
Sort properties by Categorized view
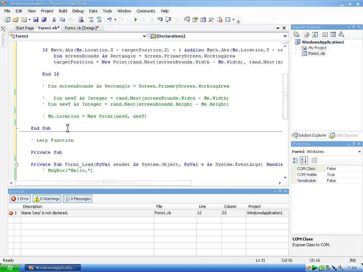(x=296, y=160)
